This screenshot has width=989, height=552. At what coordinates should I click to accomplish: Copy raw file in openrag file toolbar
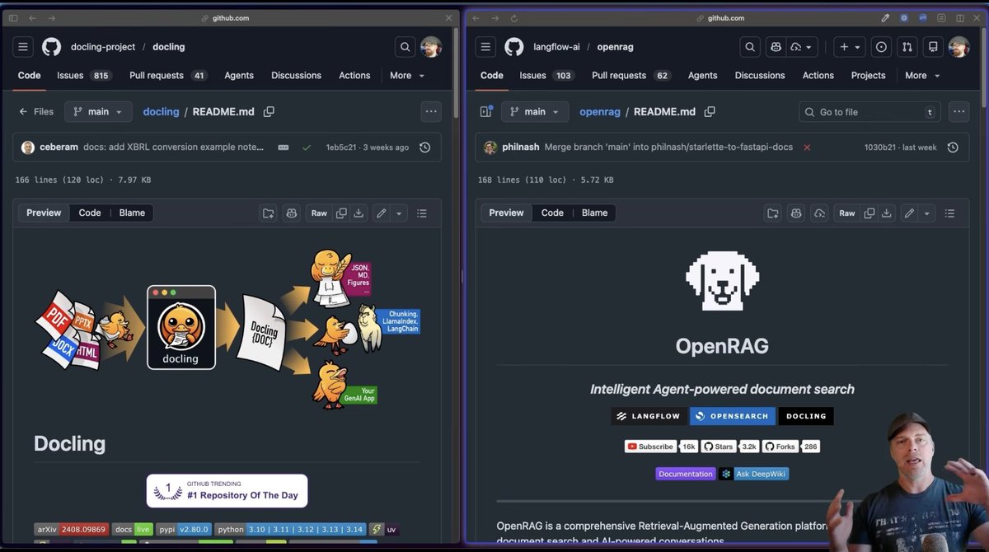(869, 213)
